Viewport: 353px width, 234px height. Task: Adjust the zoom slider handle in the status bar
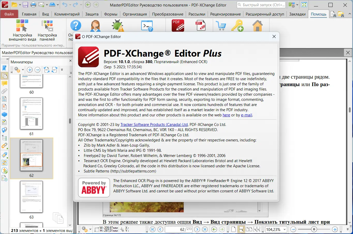(x=314, y=229)
